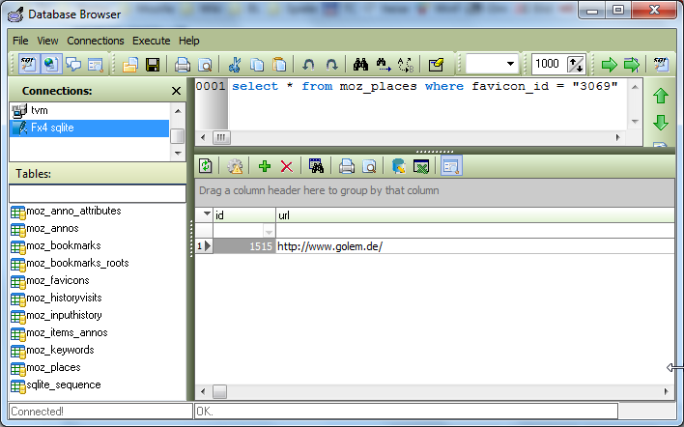684x427 pixels.
Task: Refresh the result grid data
Action: click(x=207, y=166)
